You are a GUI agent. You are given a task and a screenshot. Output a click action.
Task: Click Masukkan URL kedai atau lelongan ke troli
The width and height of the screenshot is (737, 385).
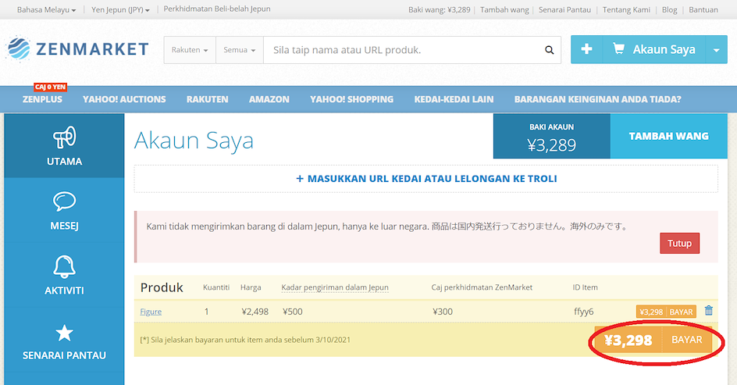pyautogui.click(x=425, y=179)
